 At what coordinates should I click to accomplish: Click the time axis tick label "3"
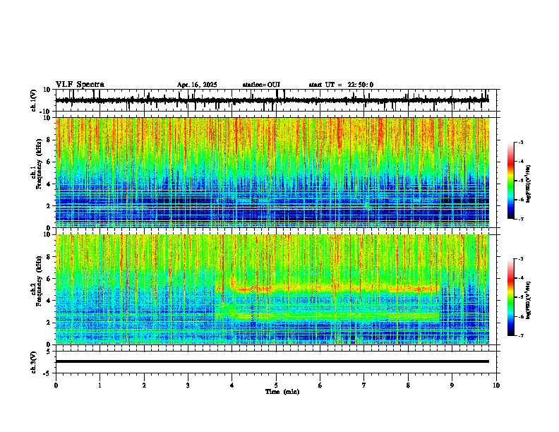[x=188, y=385]
